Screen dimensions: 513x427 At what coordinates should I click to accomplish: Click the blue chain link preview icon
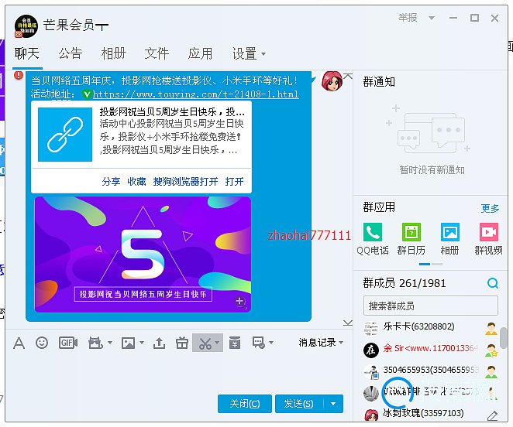(65, 135)
